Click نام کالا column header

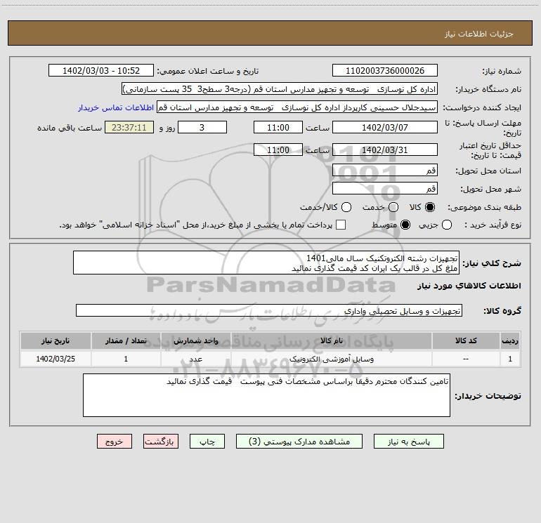click(331, 340)
